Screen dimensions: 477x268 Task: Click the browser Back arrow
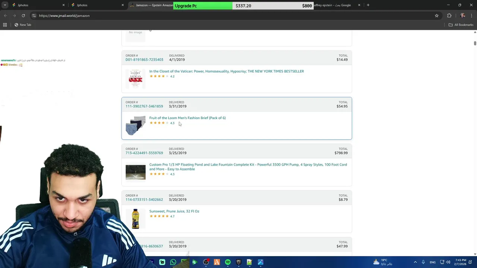point(5,16)
